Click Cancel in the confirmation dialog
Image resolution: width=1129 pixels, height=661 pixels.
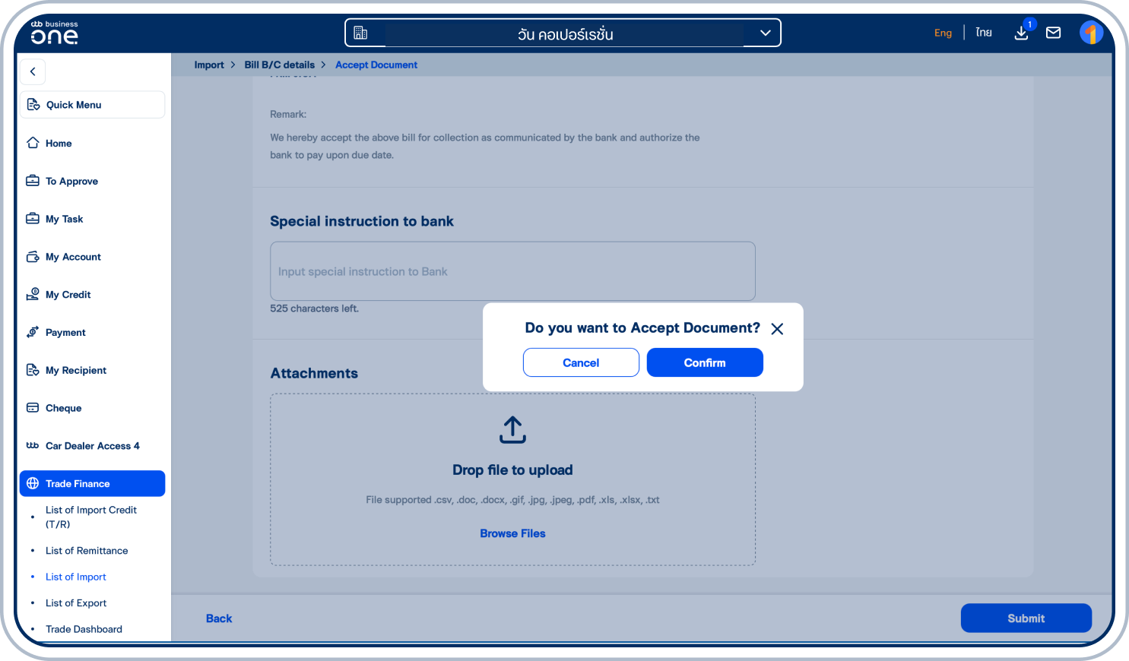581,362
